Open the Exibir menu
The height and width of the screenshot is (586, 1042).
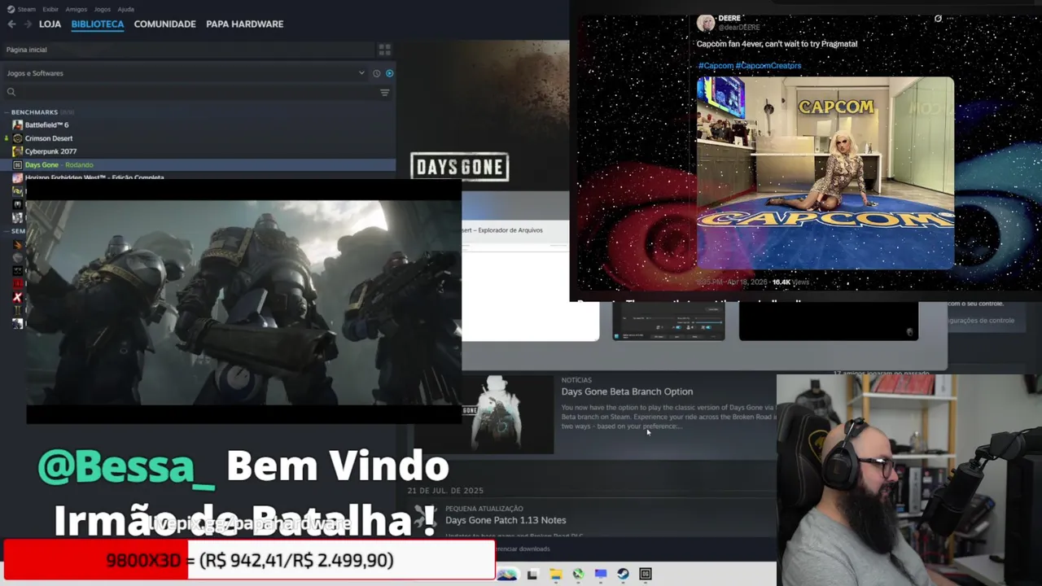(50, 10)
